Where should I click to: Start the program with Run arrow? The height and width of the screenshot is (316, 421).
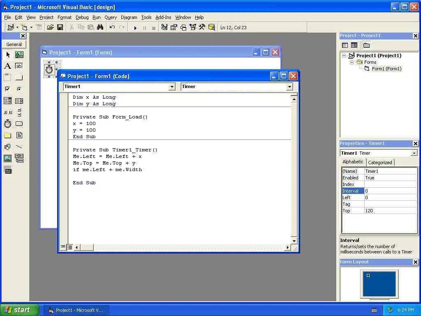pos(135,28)
